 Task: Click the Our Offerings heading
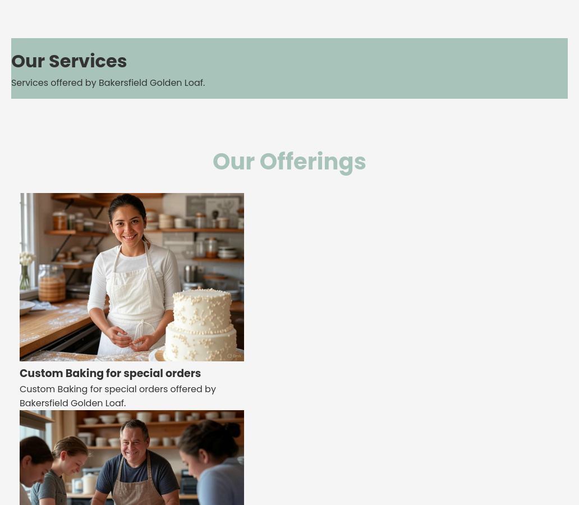point(289,162)
